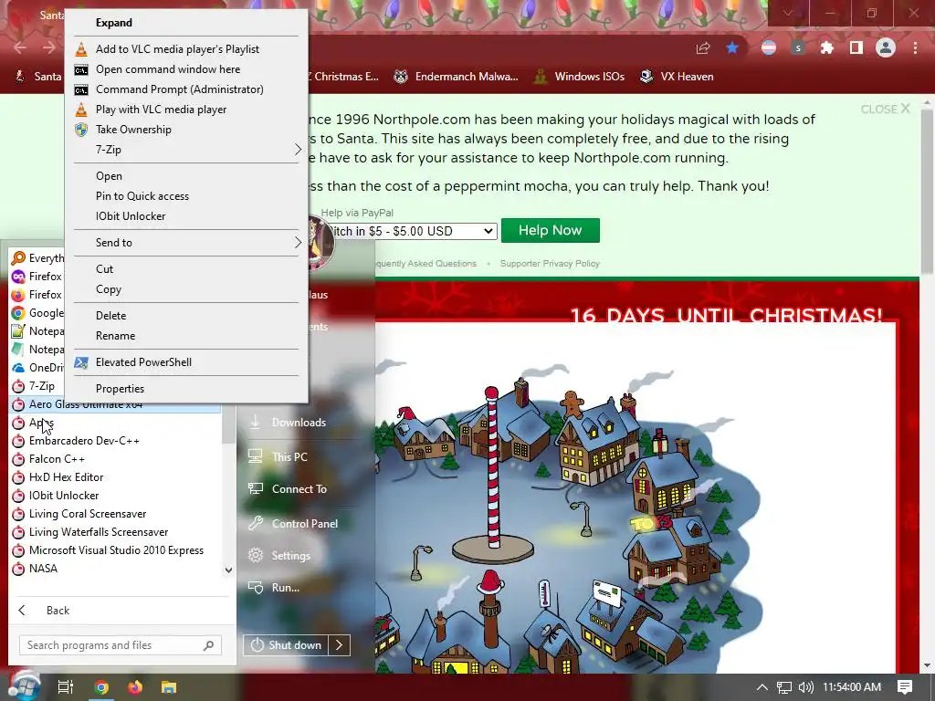
Task: Open Settings from start menu
Action: click(x=290, y=556)
